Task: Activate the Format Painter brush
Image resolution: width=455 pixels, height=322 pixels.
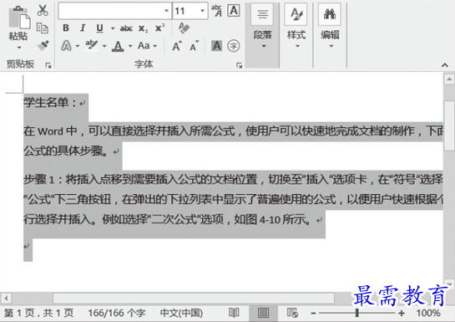Action: pos(43,46)
